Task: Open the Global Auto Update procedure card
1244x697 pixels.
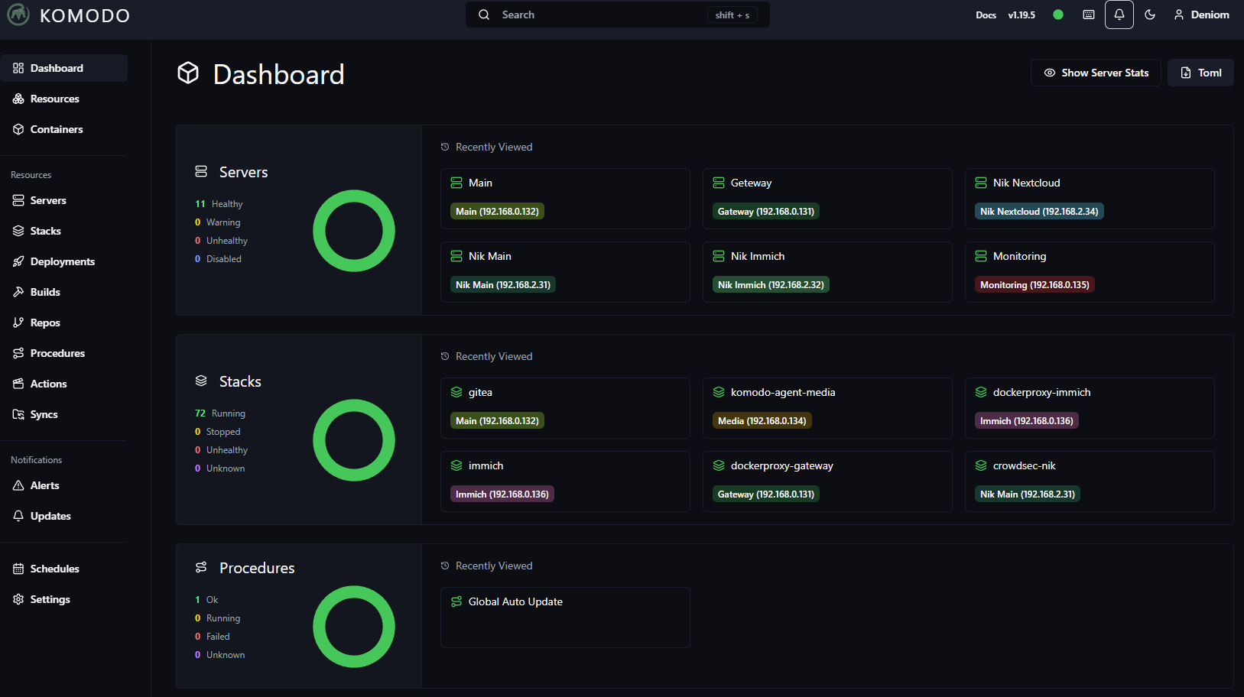Action: coord(565,617)
